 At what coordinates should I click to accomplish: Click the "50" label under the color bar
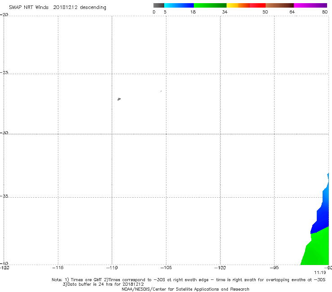(265, 12)
